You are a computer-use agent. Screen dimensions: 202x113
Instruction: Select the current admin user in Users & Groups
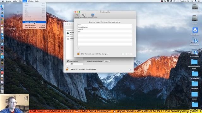(x=70, y=33)
